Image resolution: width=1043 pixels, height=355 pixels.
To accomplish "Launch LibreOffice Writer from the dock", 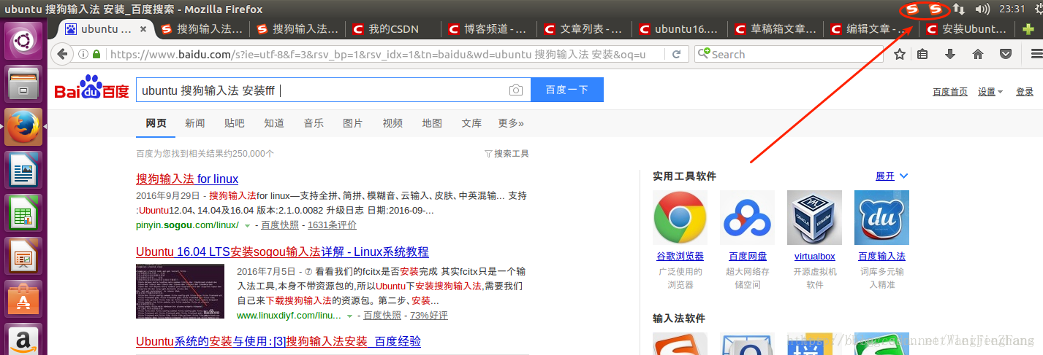I will click(24, 170).
